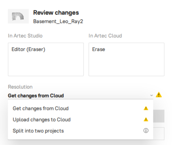
Task: Click the Review changes heading
Action: tap(56, 13)
